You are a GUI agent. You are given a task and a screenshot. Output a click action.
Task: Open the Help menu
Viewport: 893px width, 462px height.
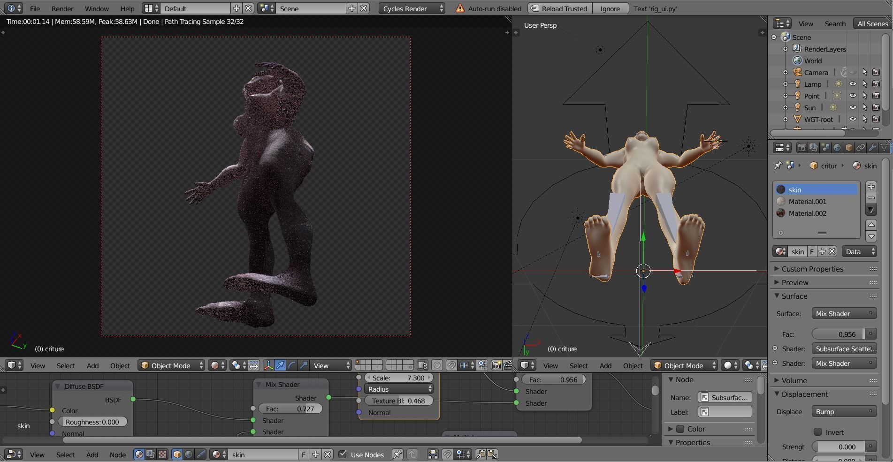127,8
